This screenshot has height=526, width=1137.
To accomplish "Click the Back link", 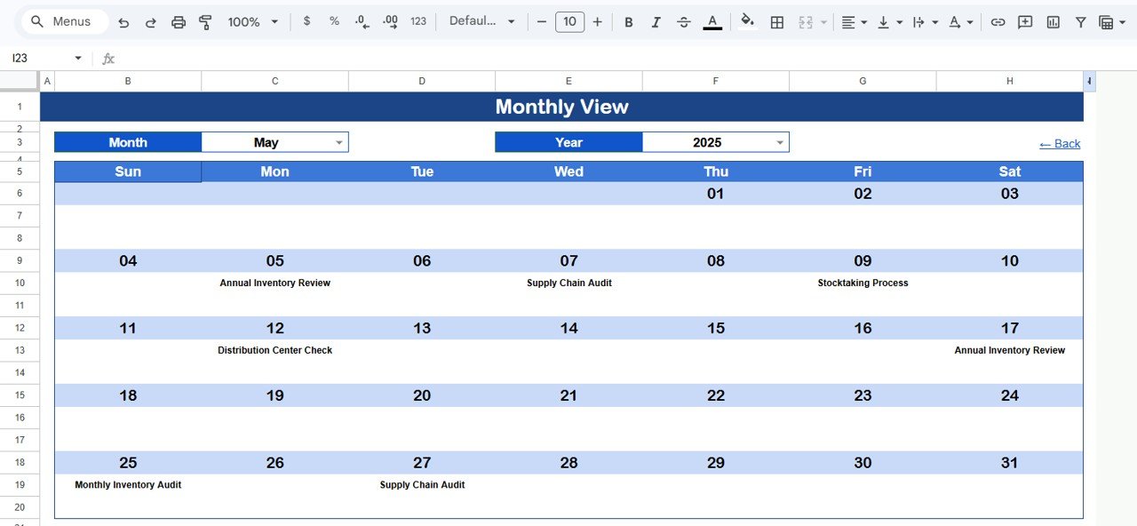I will (1060, 143).
